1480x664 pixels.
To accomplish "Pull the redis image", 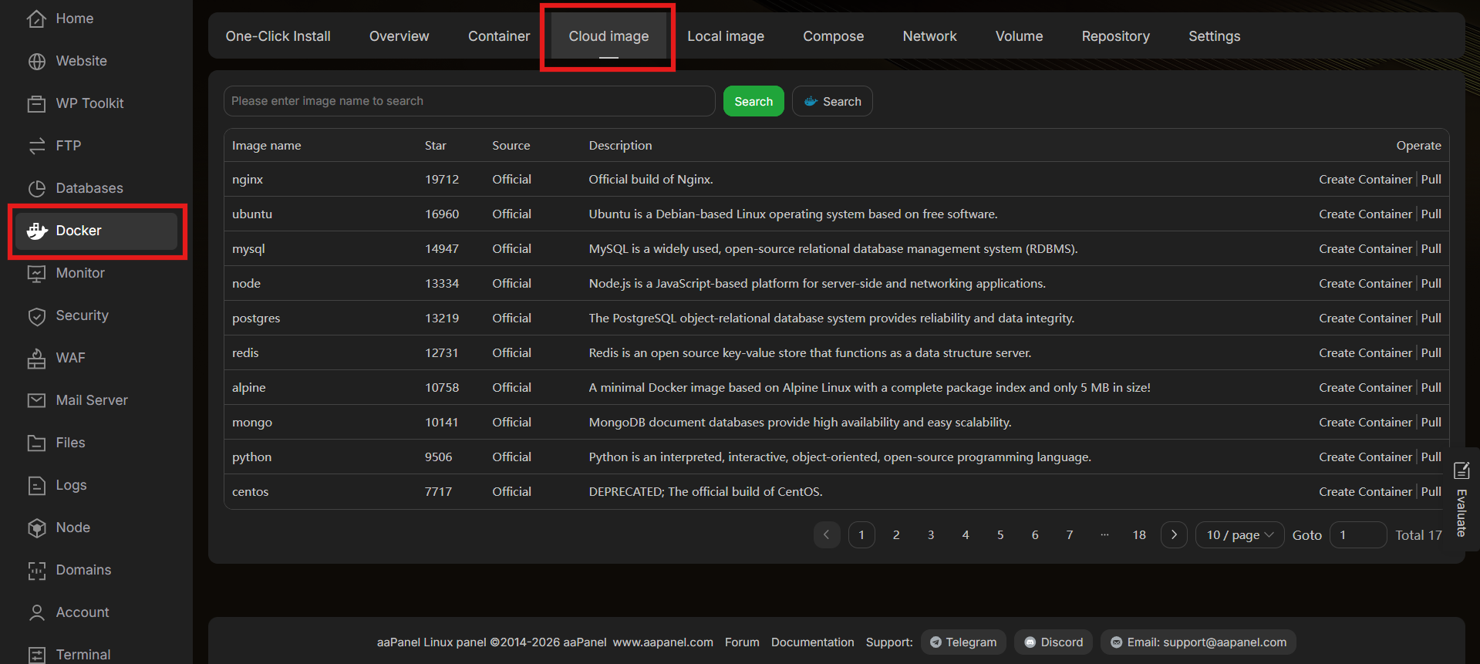I will 1431,352.
